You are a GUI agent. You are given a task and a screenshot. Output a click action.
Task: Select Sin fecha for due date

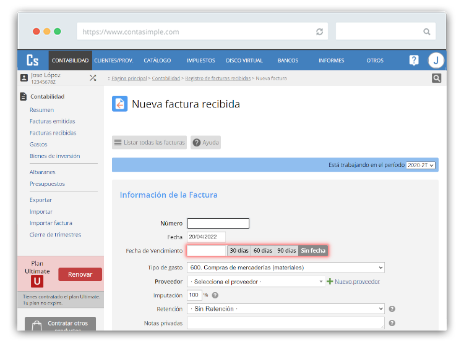click(313, 251)
